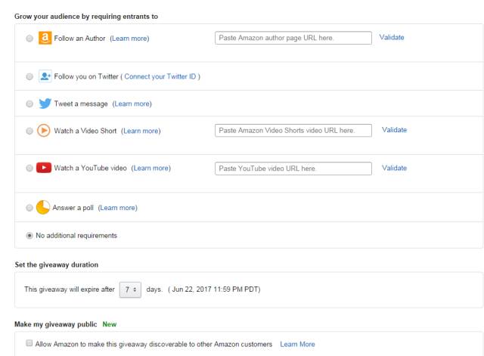484x356 pixels.
Task: Select the Tweet a message radio option
Action: tap(29, 104)
